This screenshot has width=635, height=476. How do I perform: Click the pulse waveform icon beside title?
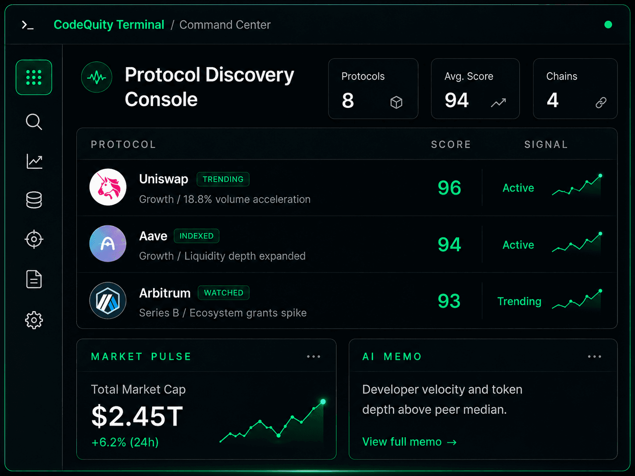click(96, 78)
